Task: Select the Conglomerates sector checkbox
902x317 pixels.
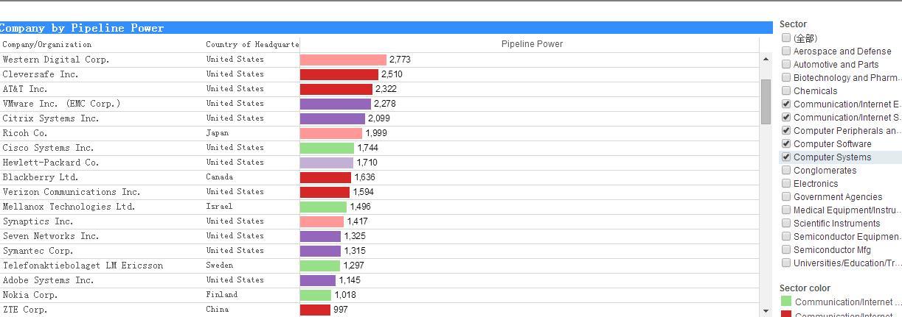Action: (x=786, y=171)
